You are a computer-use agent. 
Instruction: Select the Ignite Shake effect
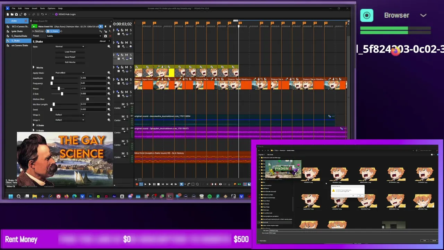[x=17, y=31]
